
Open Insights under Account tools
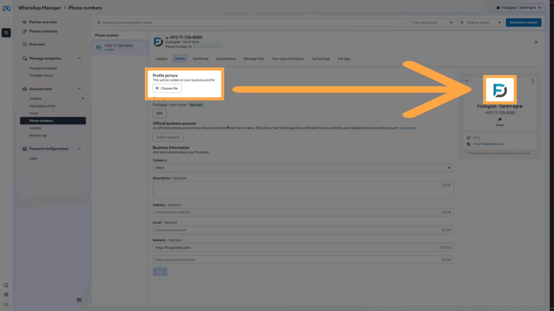click(35, 99)
